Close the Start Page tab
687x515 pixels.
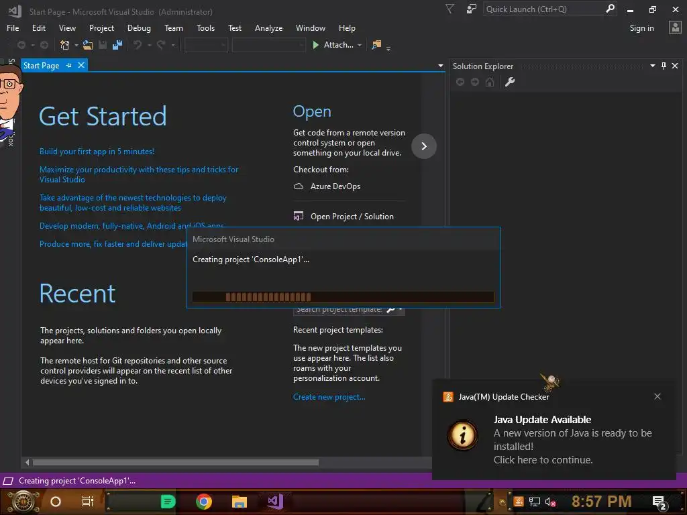(x=81, y=65)
